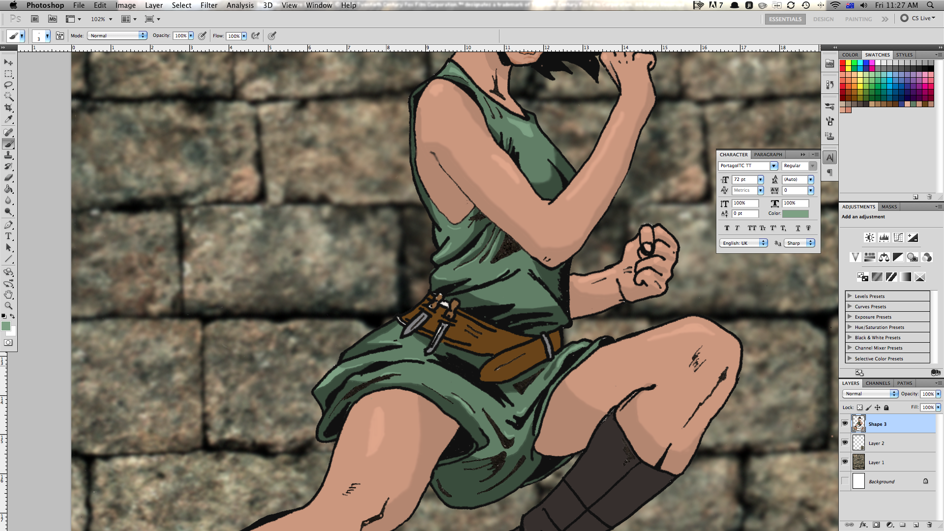Image resolution: width=944 pixels, height=531 pixels.
Task: Switch to the Paragraph tab
Action: [x=768, y=155]
